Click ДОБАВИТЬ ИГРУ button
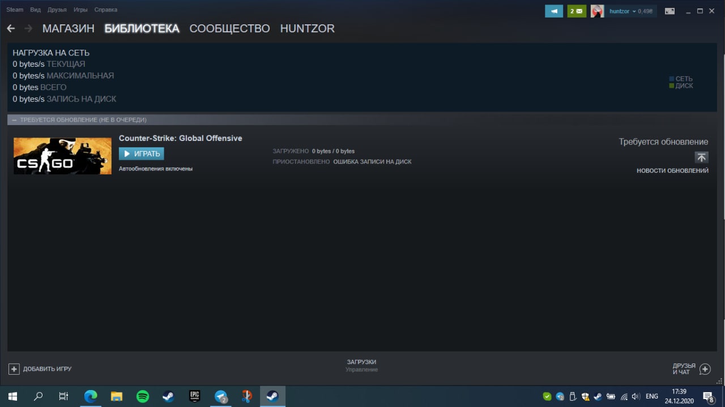This screenshot has height=407, width=725. (x=40, y=369)
